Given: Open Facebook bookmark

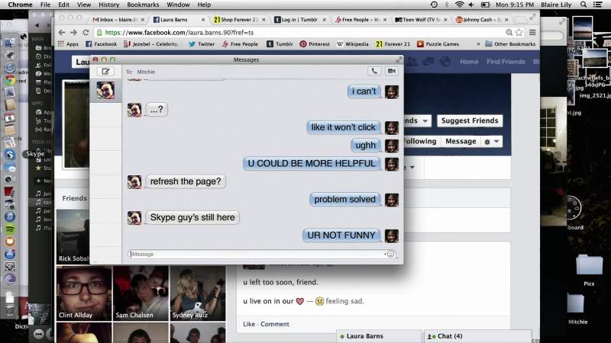Looking at the screenshot, I should click(x=101, y=44).
